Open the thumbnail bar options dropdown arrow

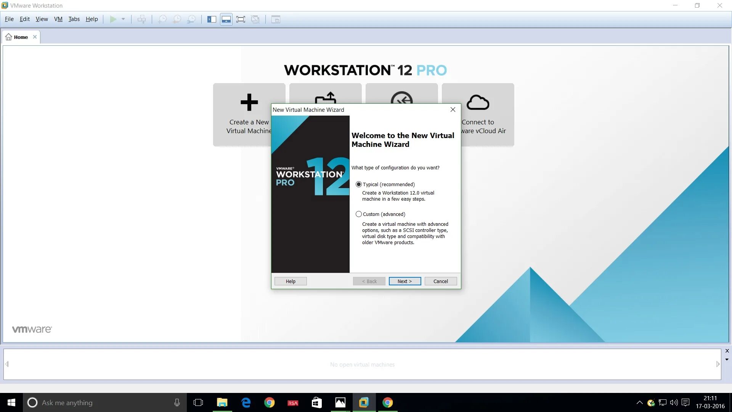pos(727,359)
